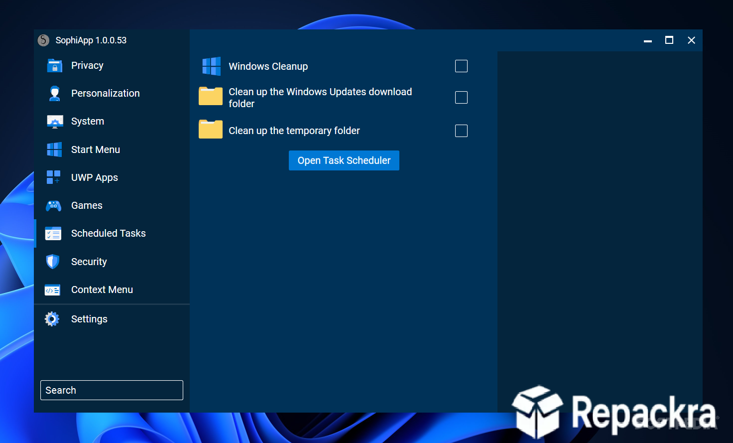Select Scheduled Tasks in sidebar
The height and width of the screenshot is (443, 733).
[112, 234]
